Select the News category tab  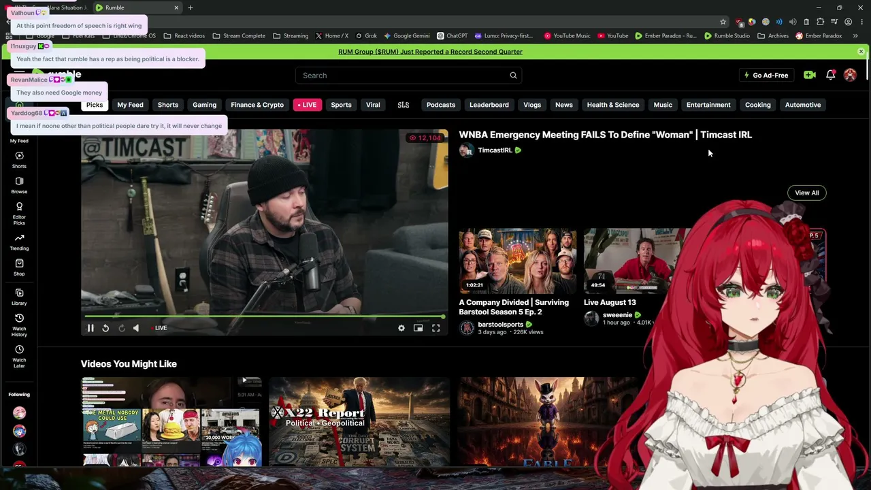564,105
